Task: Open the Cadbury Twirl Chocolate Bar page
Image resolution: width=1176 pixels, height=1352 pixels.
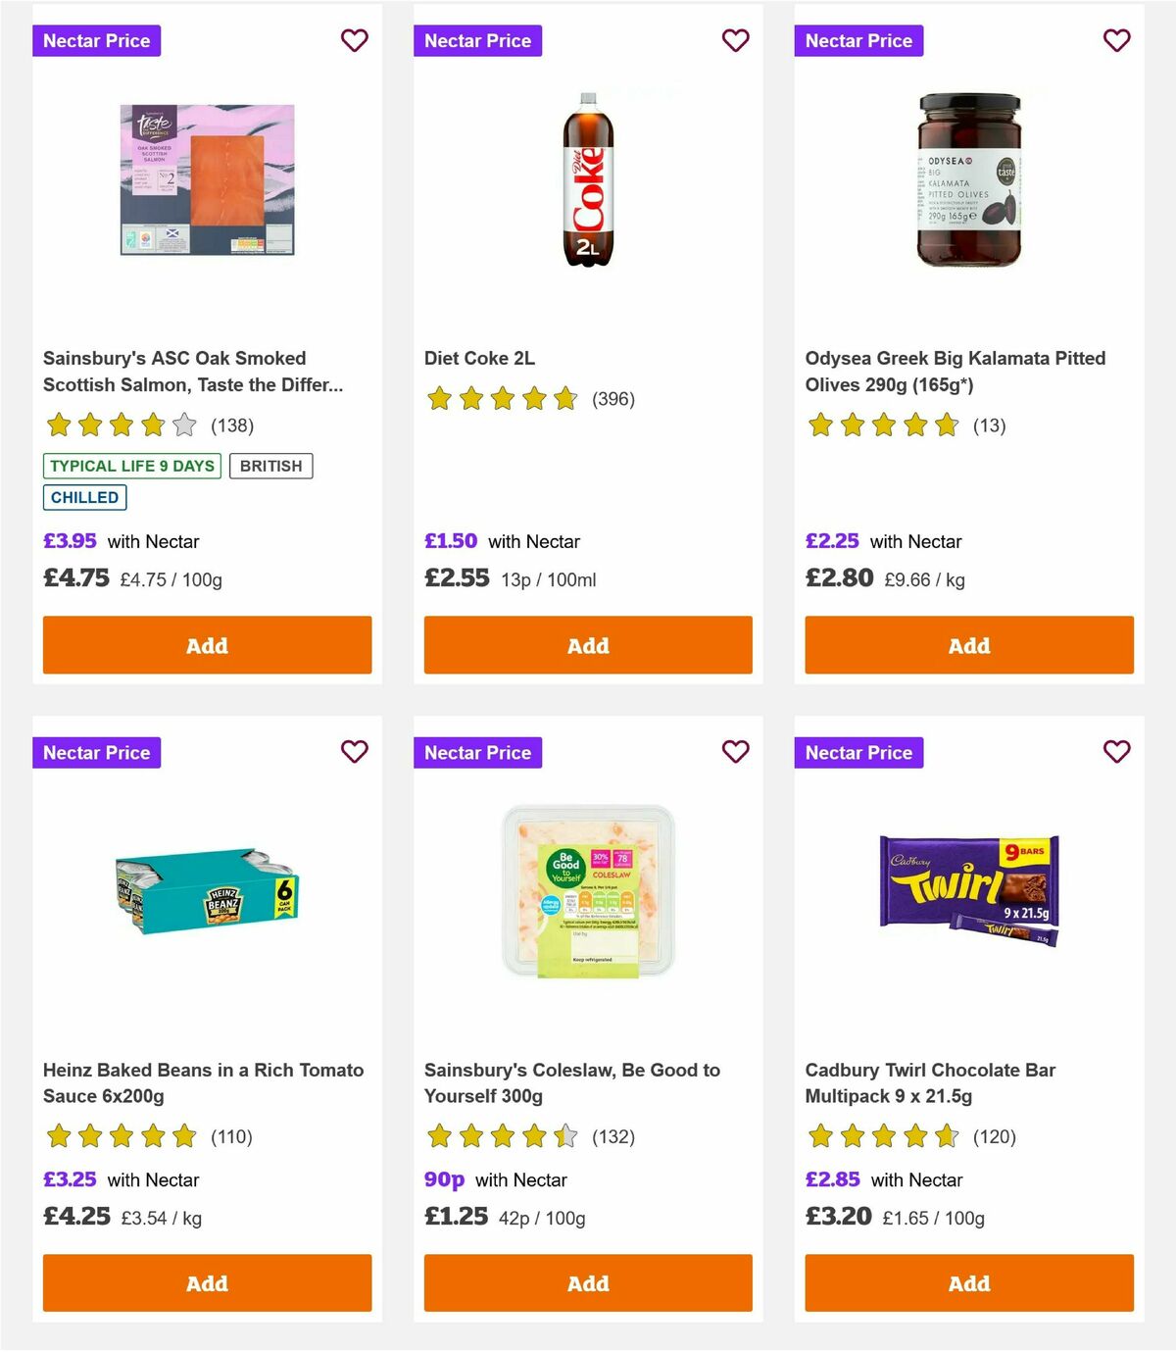Action: 929,1082
